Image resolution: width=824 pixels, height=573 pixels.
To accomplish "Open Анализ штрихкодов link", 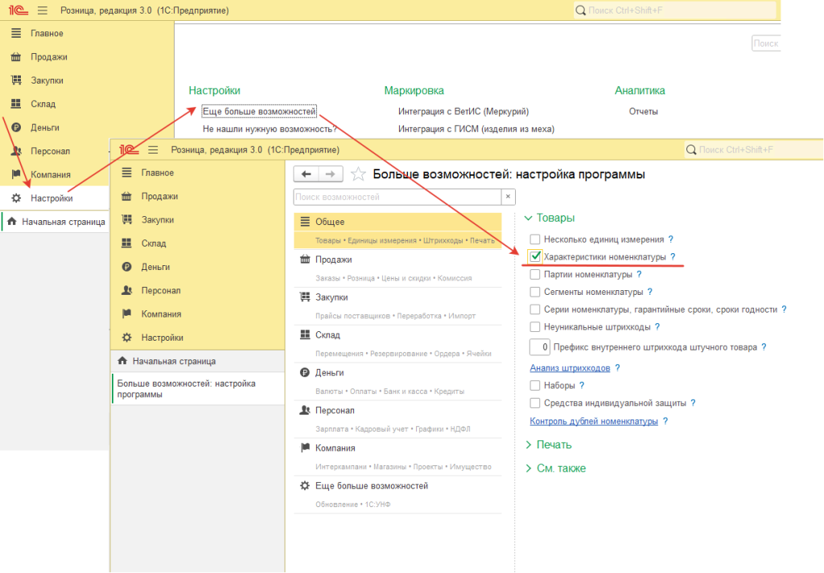I will [571, 368].
